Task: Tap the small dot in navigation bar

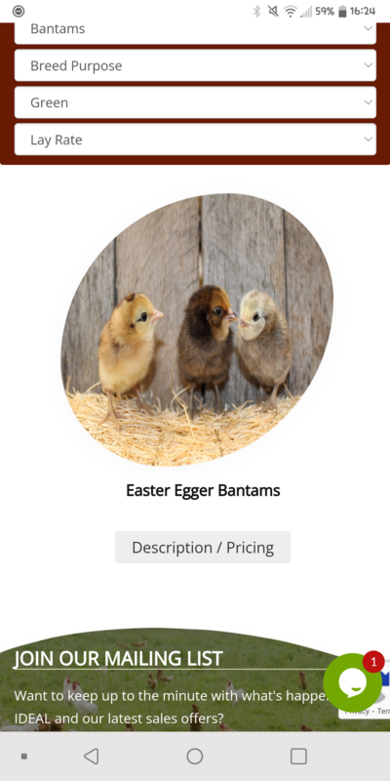Action: pos(23,756)
